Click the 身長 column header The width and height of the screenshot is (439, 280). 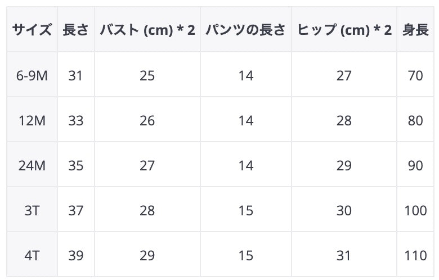click(415, 30)
